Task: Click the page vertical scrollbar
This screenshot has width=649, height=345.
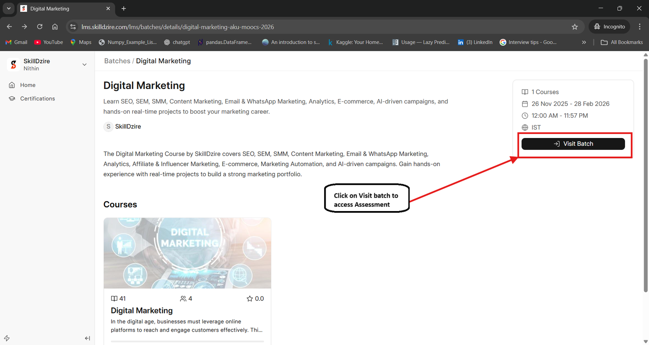Action: point(645,175)
